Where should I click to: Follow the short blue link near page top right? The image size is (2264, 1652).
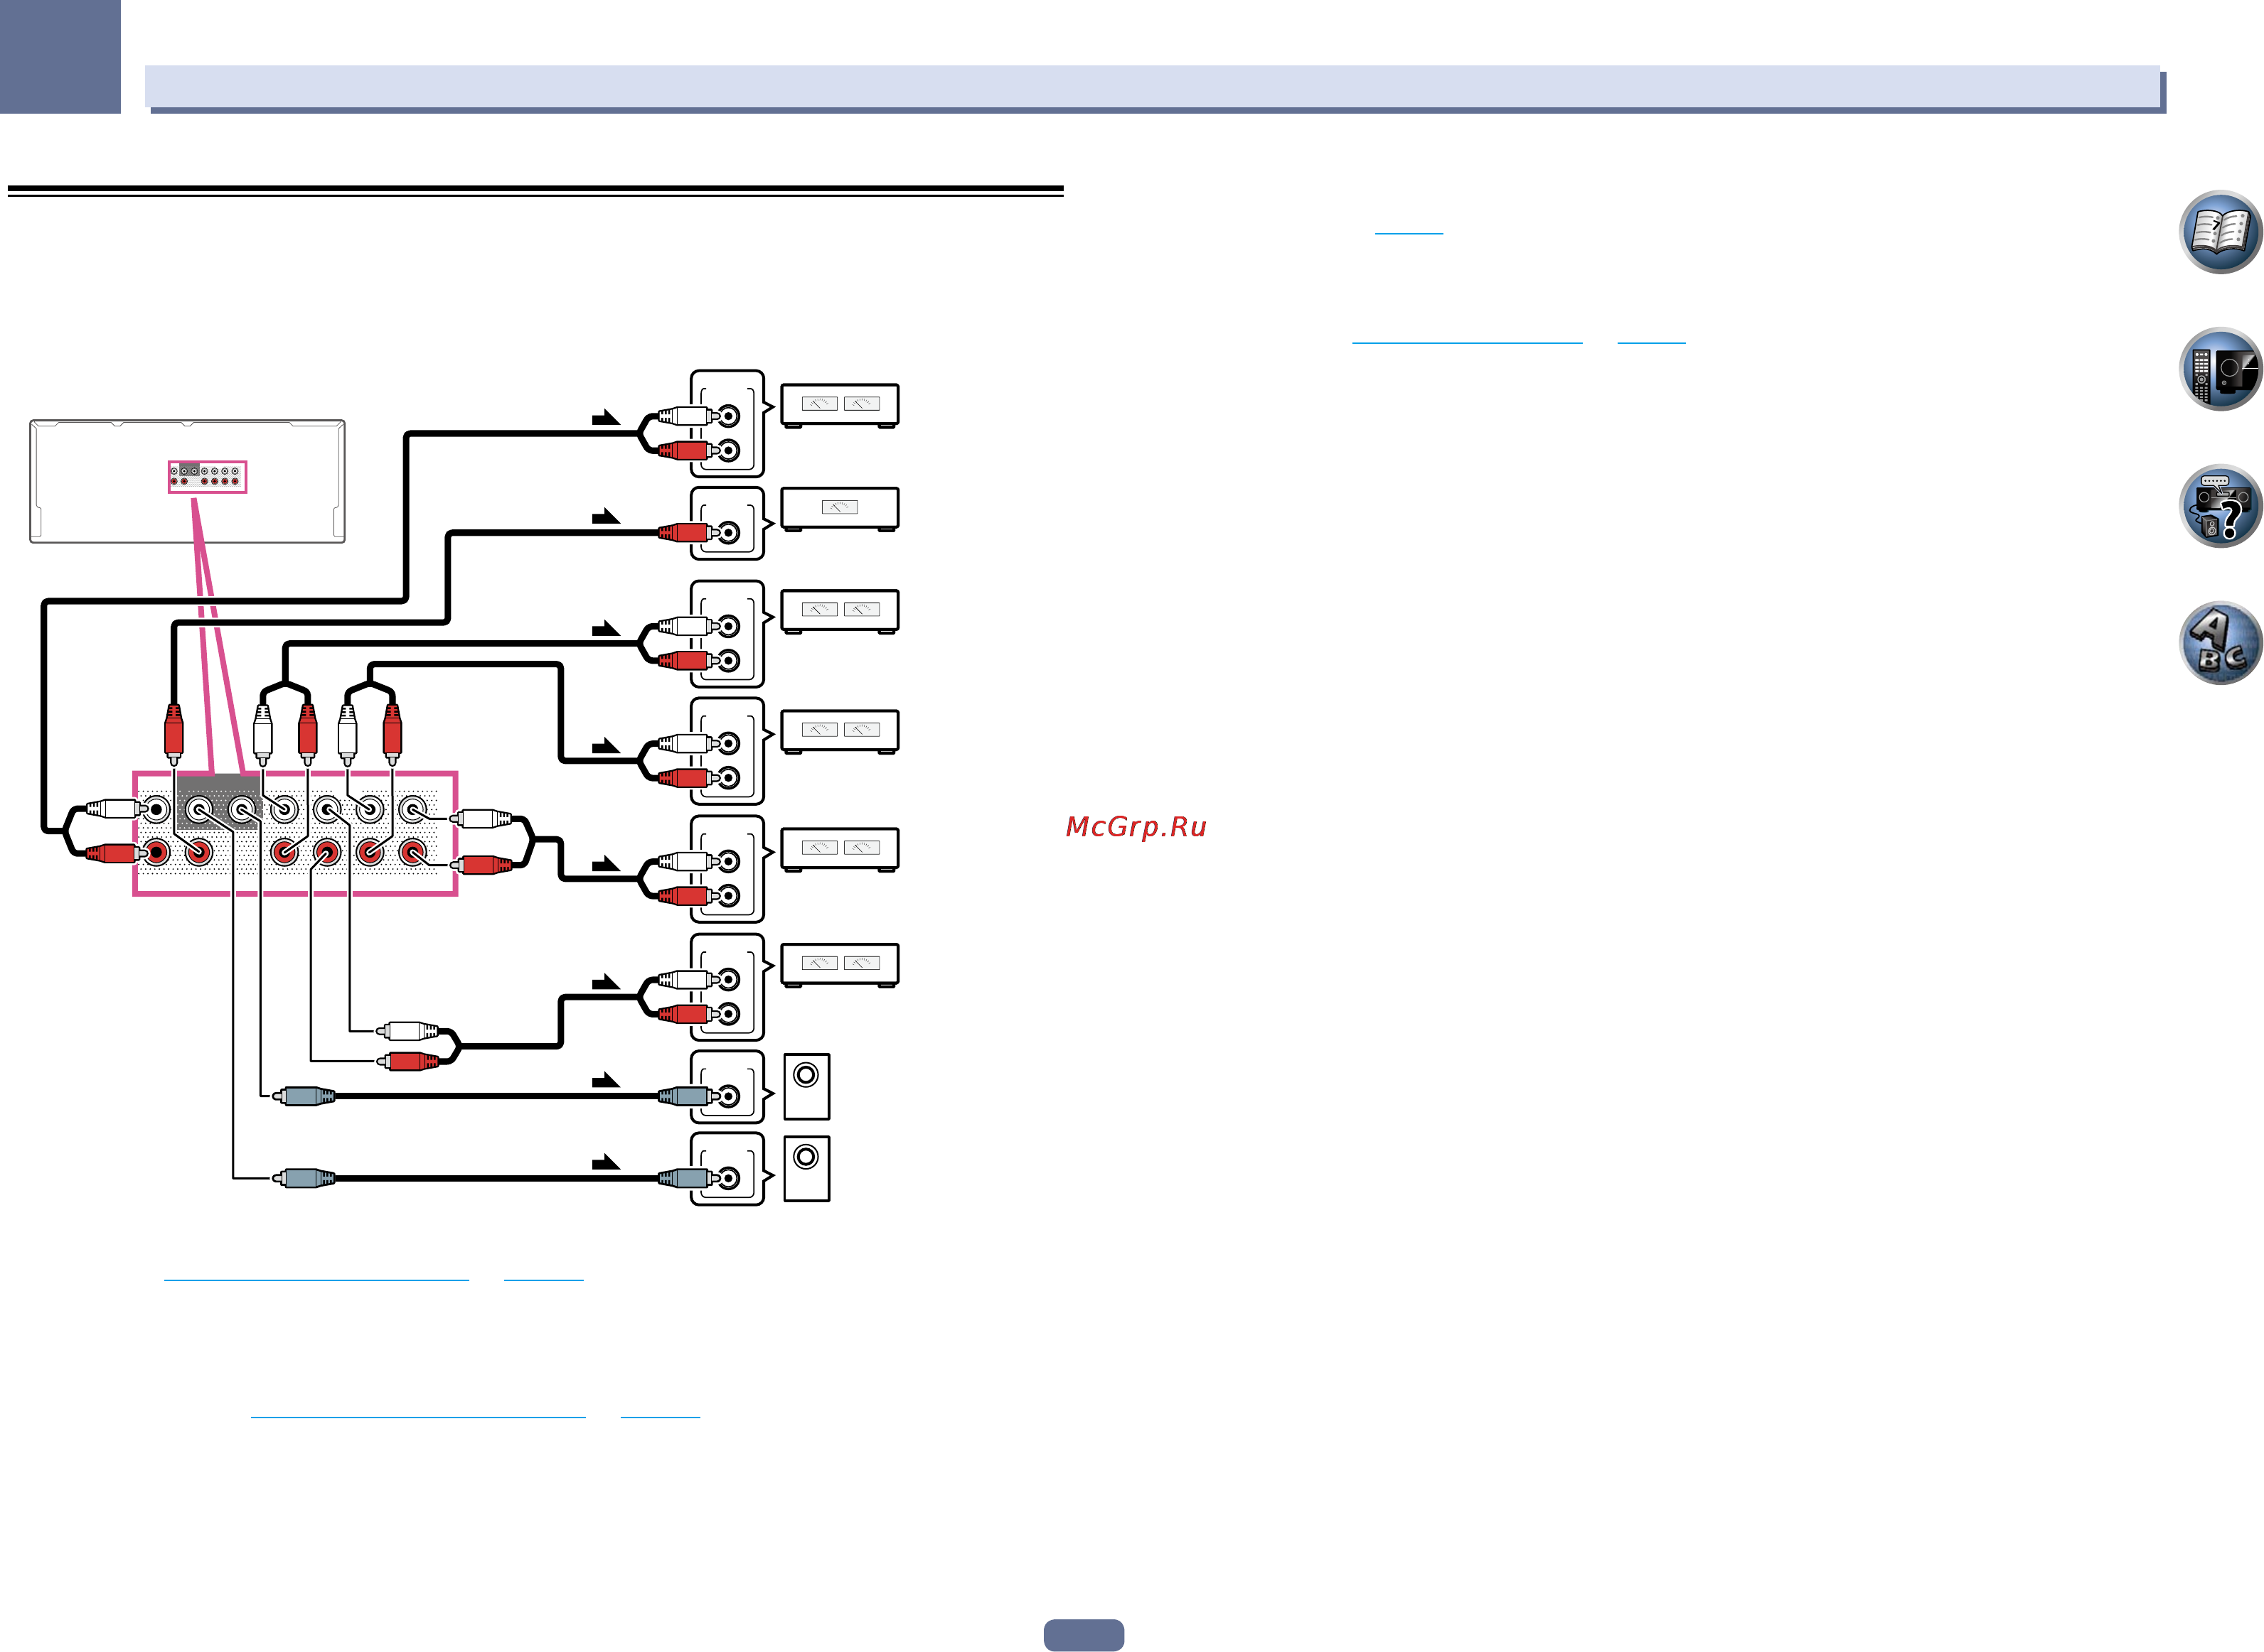(1409, 232)
